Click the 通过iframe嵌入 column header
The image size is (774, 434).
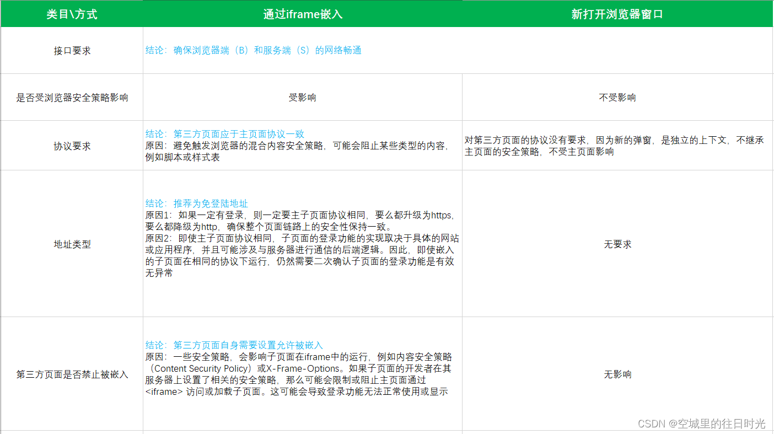coord(303,14)
